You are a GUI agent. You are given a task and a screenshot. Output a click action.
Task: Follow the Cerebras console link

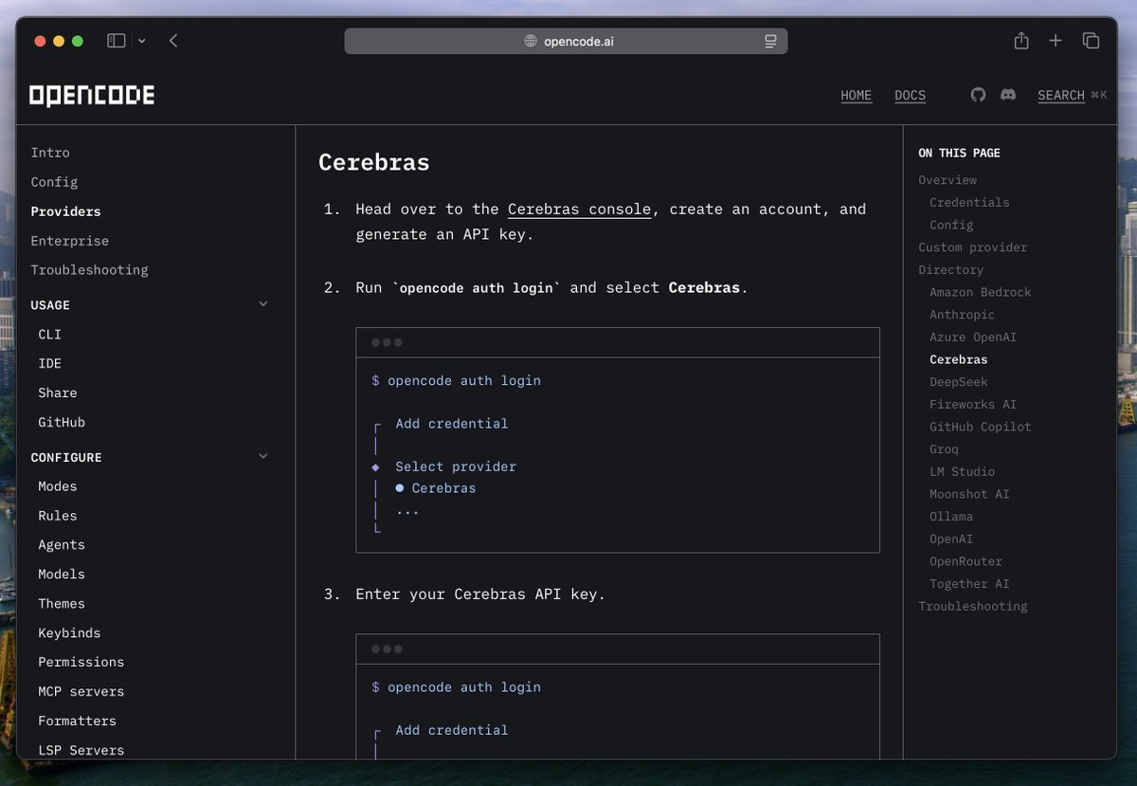point(580,210)
